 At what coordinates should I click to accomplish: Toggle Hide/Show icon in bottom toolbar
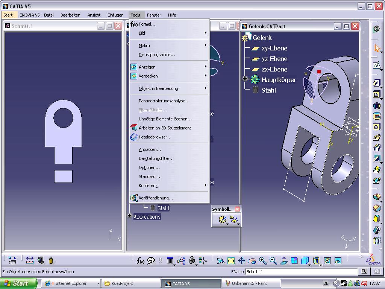[327, 260]
